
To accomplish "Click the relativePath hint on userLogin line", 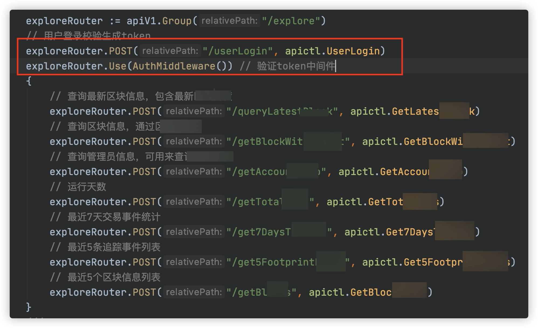I will click(170, 51).
